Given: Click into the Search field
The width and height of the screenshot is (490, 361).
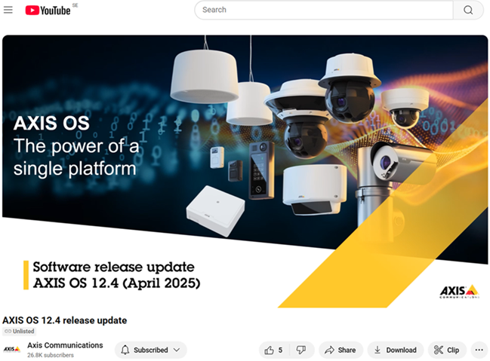Looking at the screenshot, I should tap(323, 10).
